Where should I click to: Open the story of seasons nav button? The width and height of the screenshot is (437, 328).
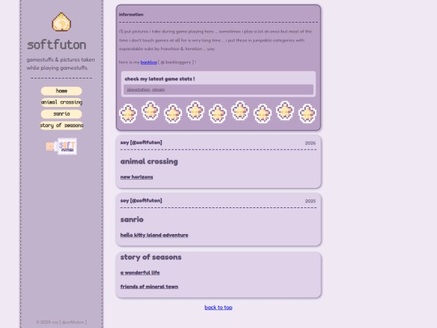pos(62,126)
